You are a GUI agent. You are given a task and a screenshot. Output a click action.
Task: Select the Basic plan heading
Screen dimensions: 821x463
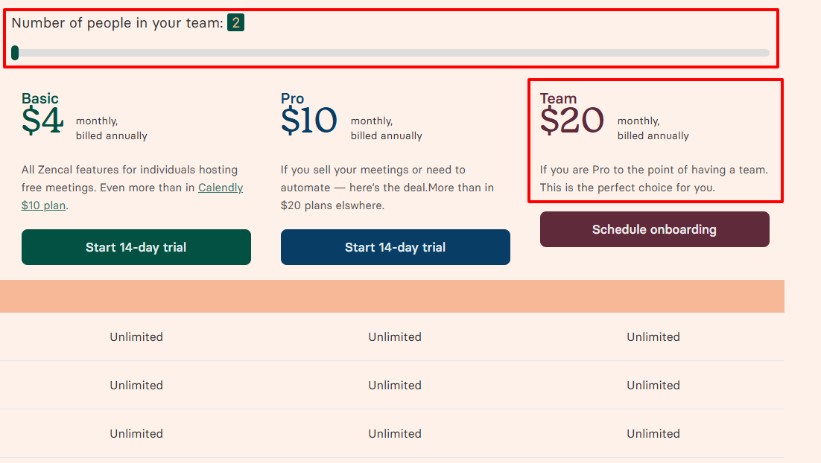[40, 98]
